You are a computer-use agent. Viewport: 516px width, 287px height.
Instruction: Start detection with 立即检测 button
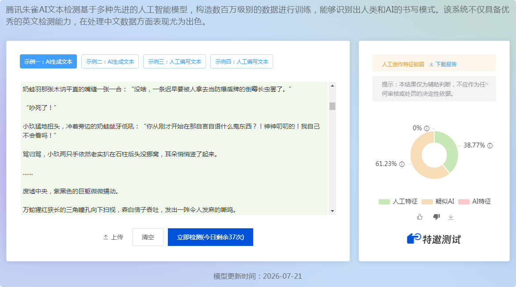(x=210, y=237)
